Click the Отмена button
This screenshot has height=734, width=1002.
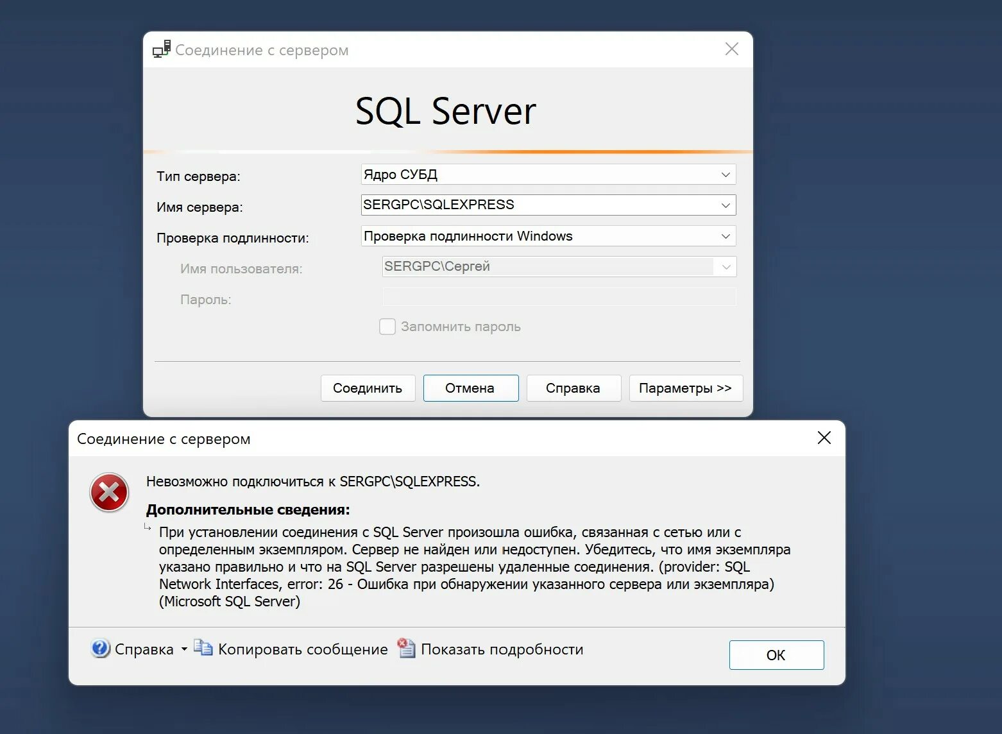[x=470, y=388]
